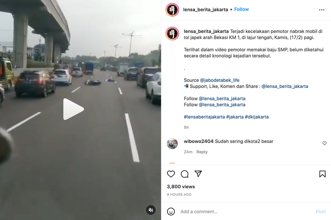The width and height of the screenshot is (331, 220).
Task: Open the three-dot more options menu
Action: tap(322, 10)
